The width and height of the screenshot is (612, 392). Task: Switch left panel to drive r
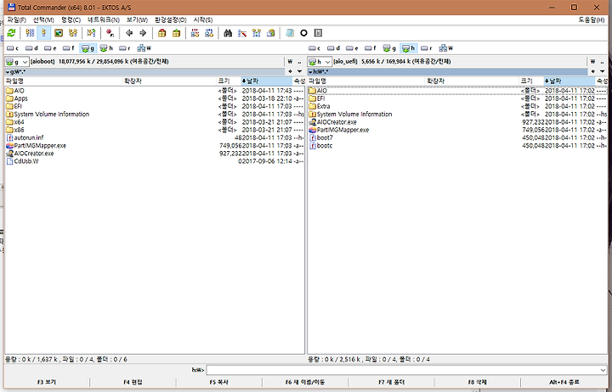(x=125, y=48)
